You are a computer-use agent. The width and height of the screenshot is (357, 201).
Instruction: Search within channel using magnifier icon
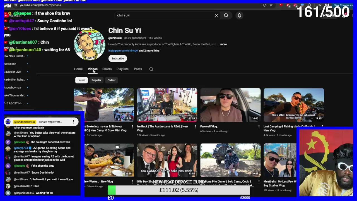click(151, 69)
